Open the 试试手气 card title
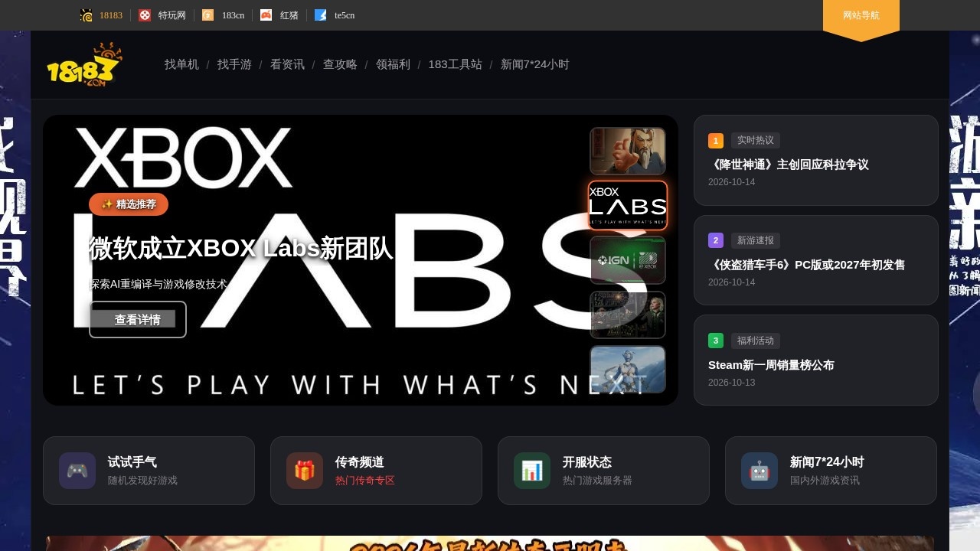980x551 pixels. tap(132, 462)
